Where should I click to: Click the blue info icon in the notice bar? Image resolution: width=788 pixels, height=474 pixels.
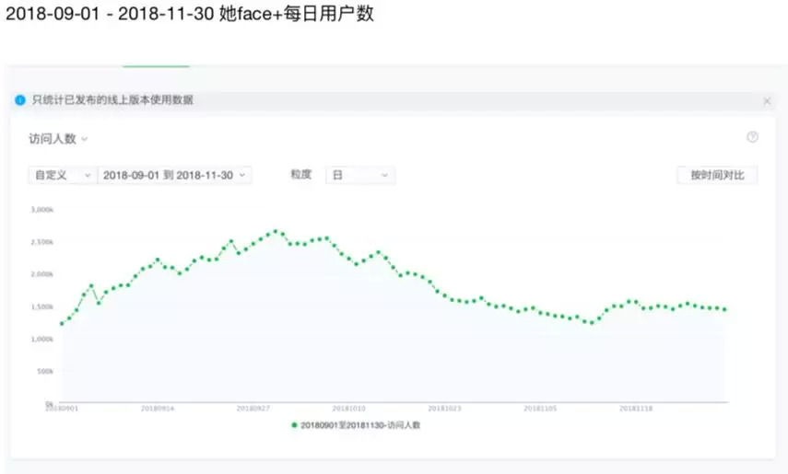pyautogui.click(x=20, y=100)
